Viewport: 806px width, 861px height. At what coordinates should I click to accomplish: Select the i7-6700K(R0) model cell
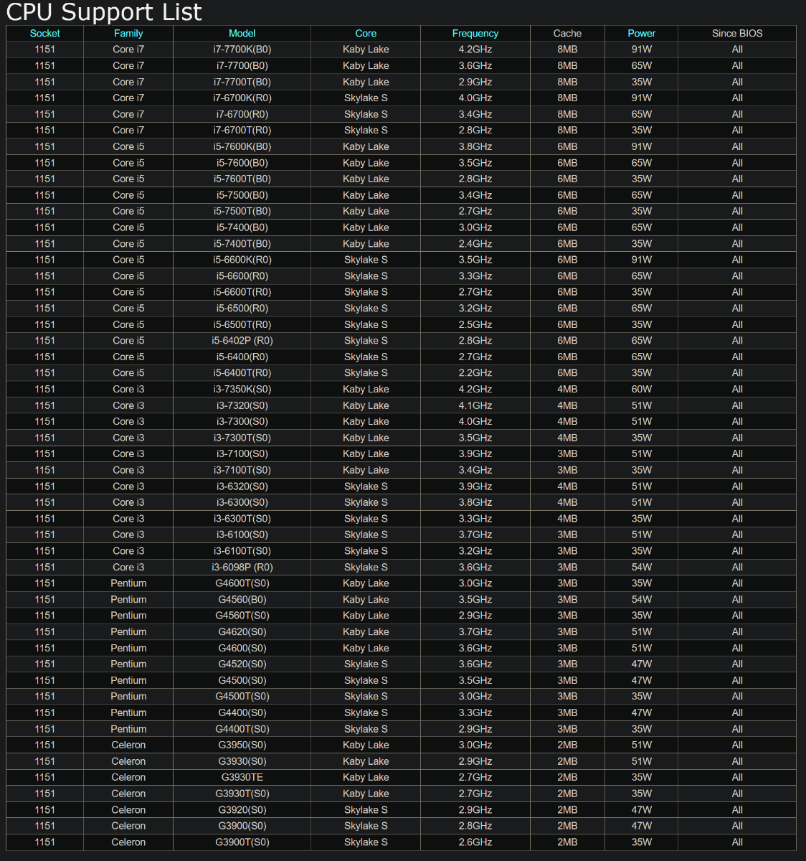point(242,98)
